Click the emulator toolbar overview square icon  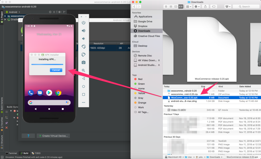[84, 95]
